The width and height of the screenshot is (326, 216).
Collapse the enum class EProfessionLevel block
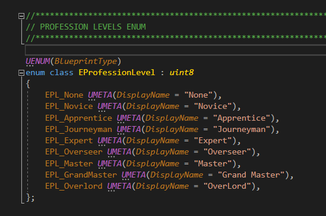(x=21, y=73)
